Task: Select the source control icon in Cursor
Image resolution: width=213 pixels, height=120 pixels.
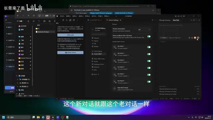Action: pos(70,20)
